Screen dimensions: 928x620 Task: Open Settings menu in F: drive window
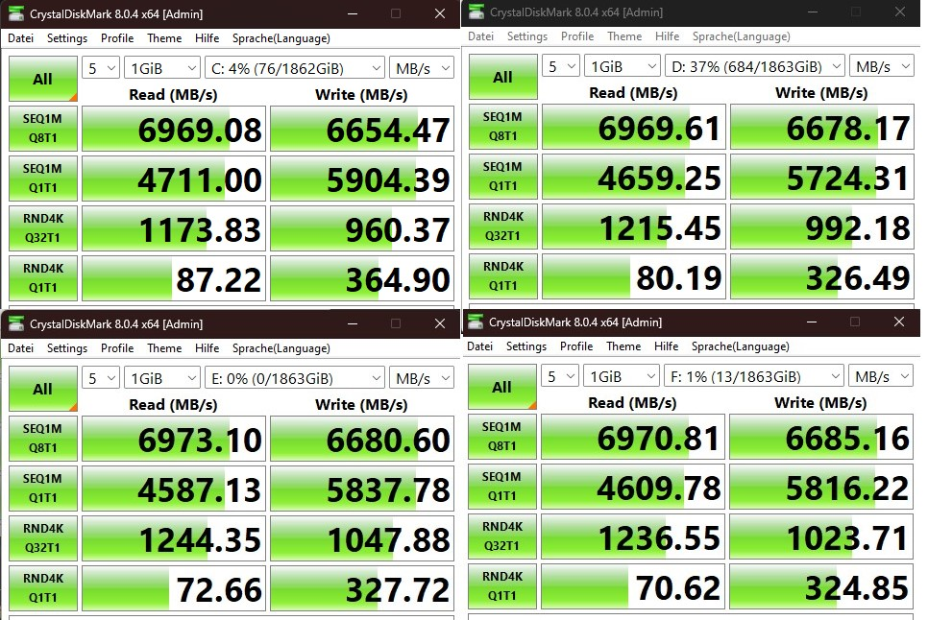pos(526,346)
